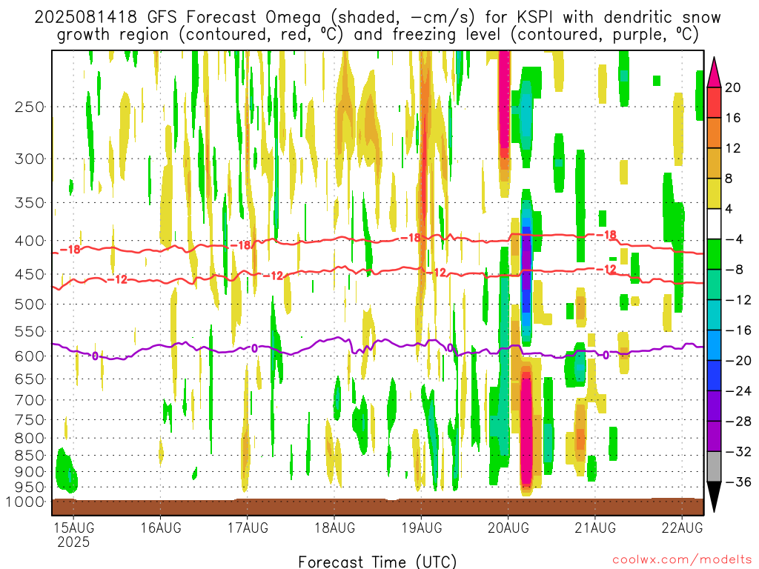Click the 550 pressure level label

point(30,331)
